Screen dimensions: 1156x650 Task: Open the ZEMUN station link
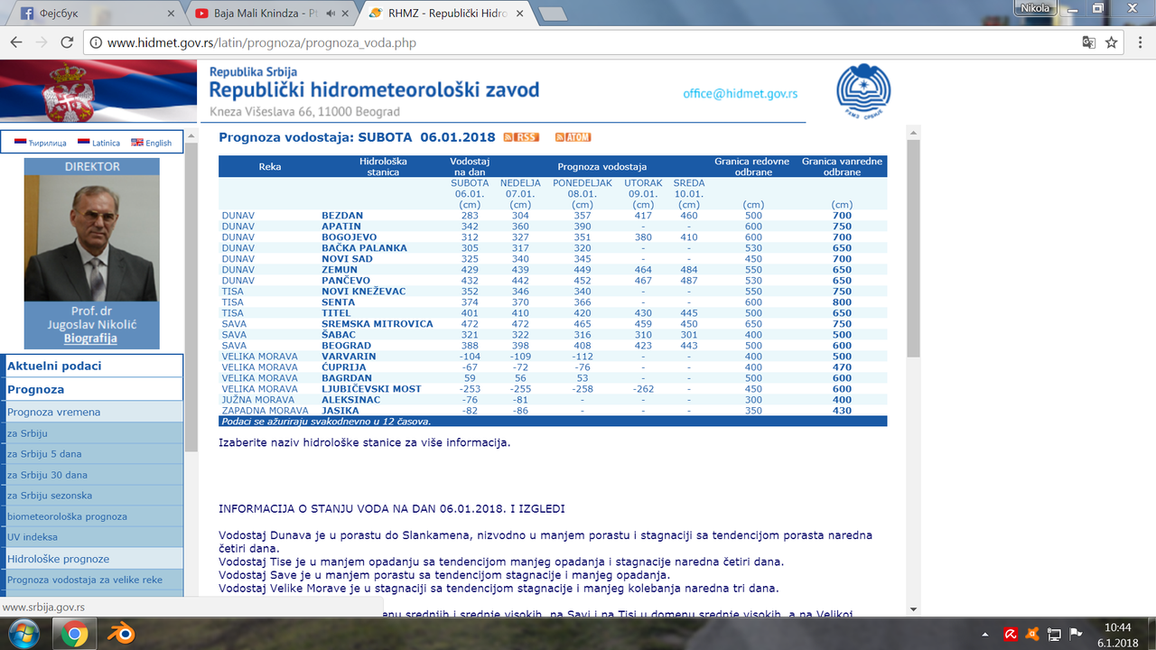[x=340, y=270]
